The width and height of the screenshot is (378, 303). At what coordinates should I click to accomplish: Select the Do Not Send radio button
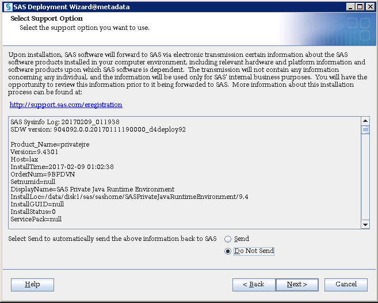click(228, 251)
